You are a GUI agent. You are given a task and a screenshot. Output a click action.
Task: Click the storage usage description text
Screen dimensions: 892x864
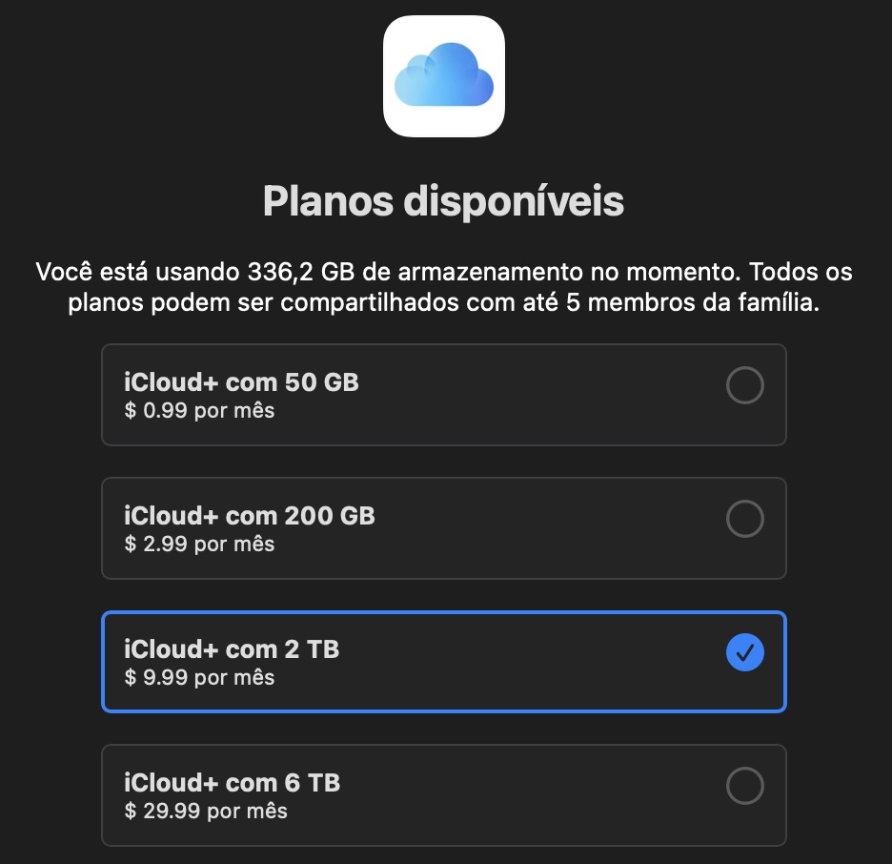(444, 288)
